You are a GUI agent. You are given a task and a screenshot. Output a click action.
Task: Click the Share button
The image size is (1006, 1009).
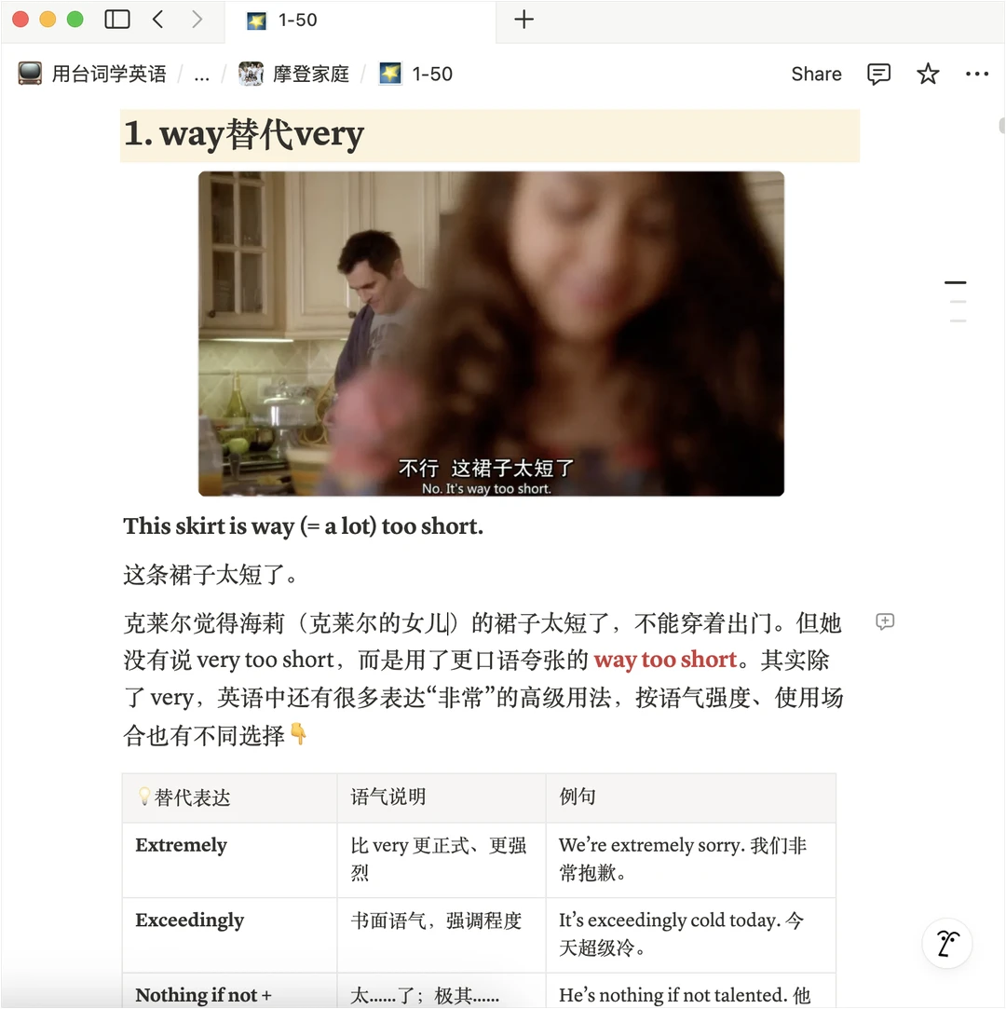[816, 74]
